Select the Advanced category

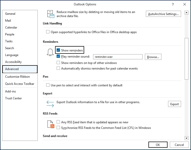click(x=20, y=69)
